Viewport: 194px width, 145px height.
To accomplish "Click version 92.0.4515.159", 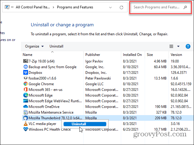I will coord(181,84).
